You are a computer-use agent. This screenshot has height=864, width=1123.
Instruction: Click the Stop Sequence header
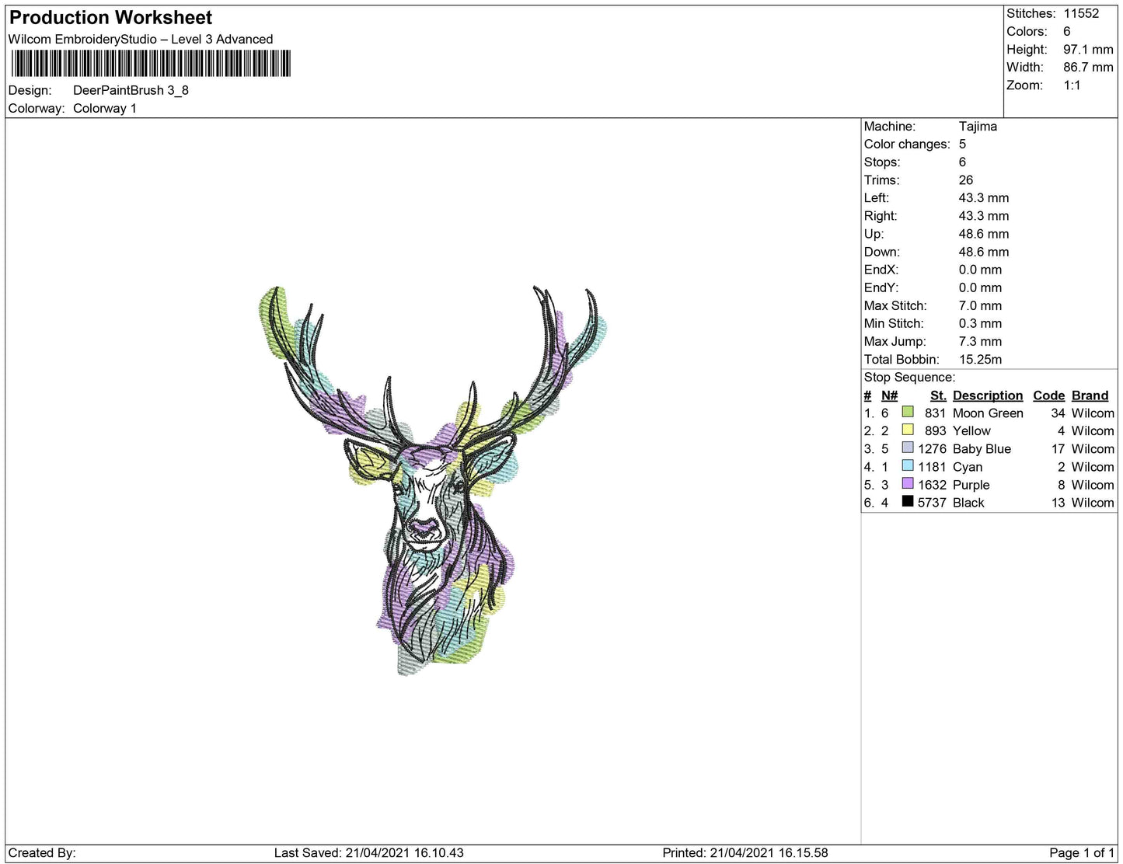tap(909, 377)
